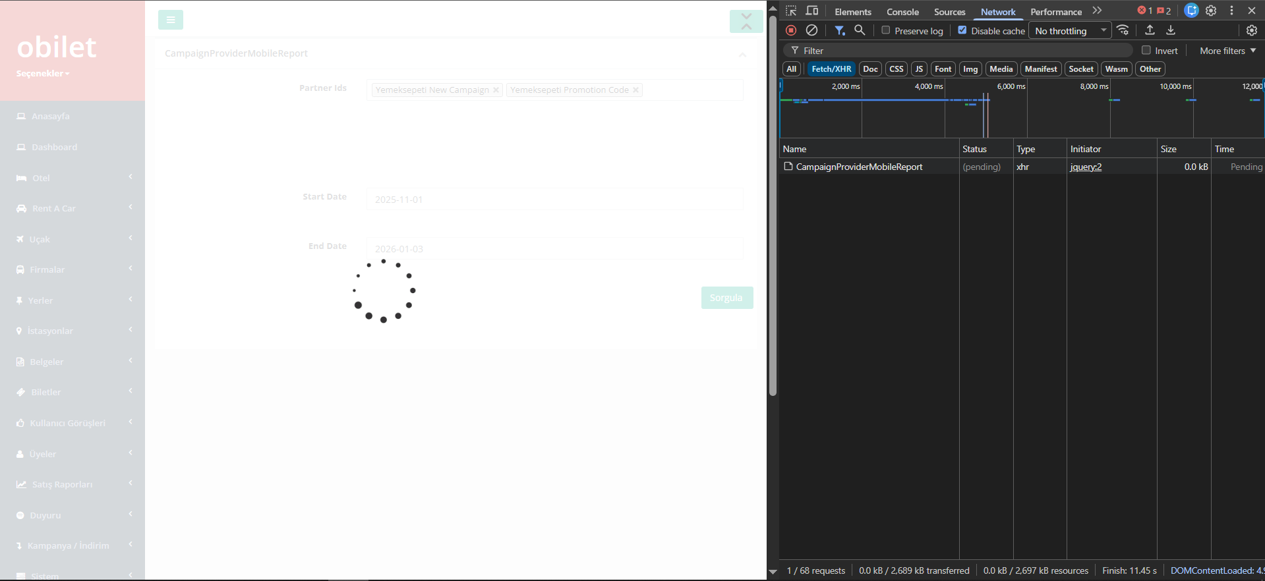Toggle the Other filter chip

1150,69
